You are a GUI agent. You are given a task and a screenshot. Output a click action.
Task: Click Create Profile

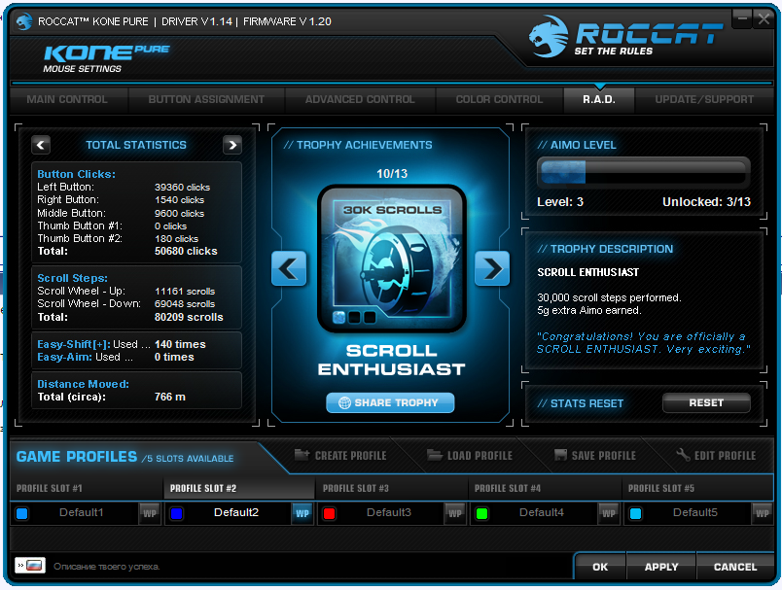(340, 456)
